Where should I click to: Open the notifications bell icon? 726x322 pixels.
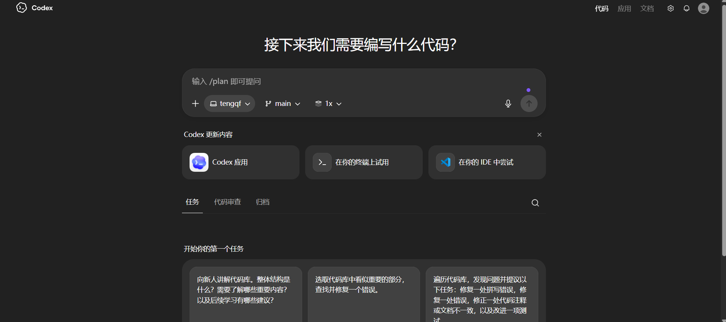(687, 8)
